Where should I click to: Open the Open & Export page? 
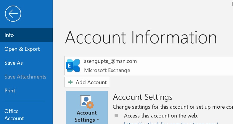(26, 49)
